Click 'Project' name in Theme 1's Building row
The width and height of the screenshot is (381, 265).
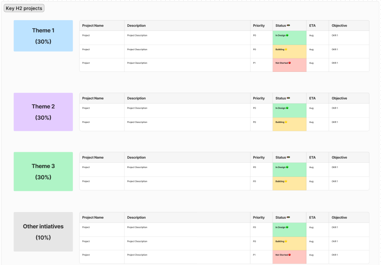coord(86,49)
